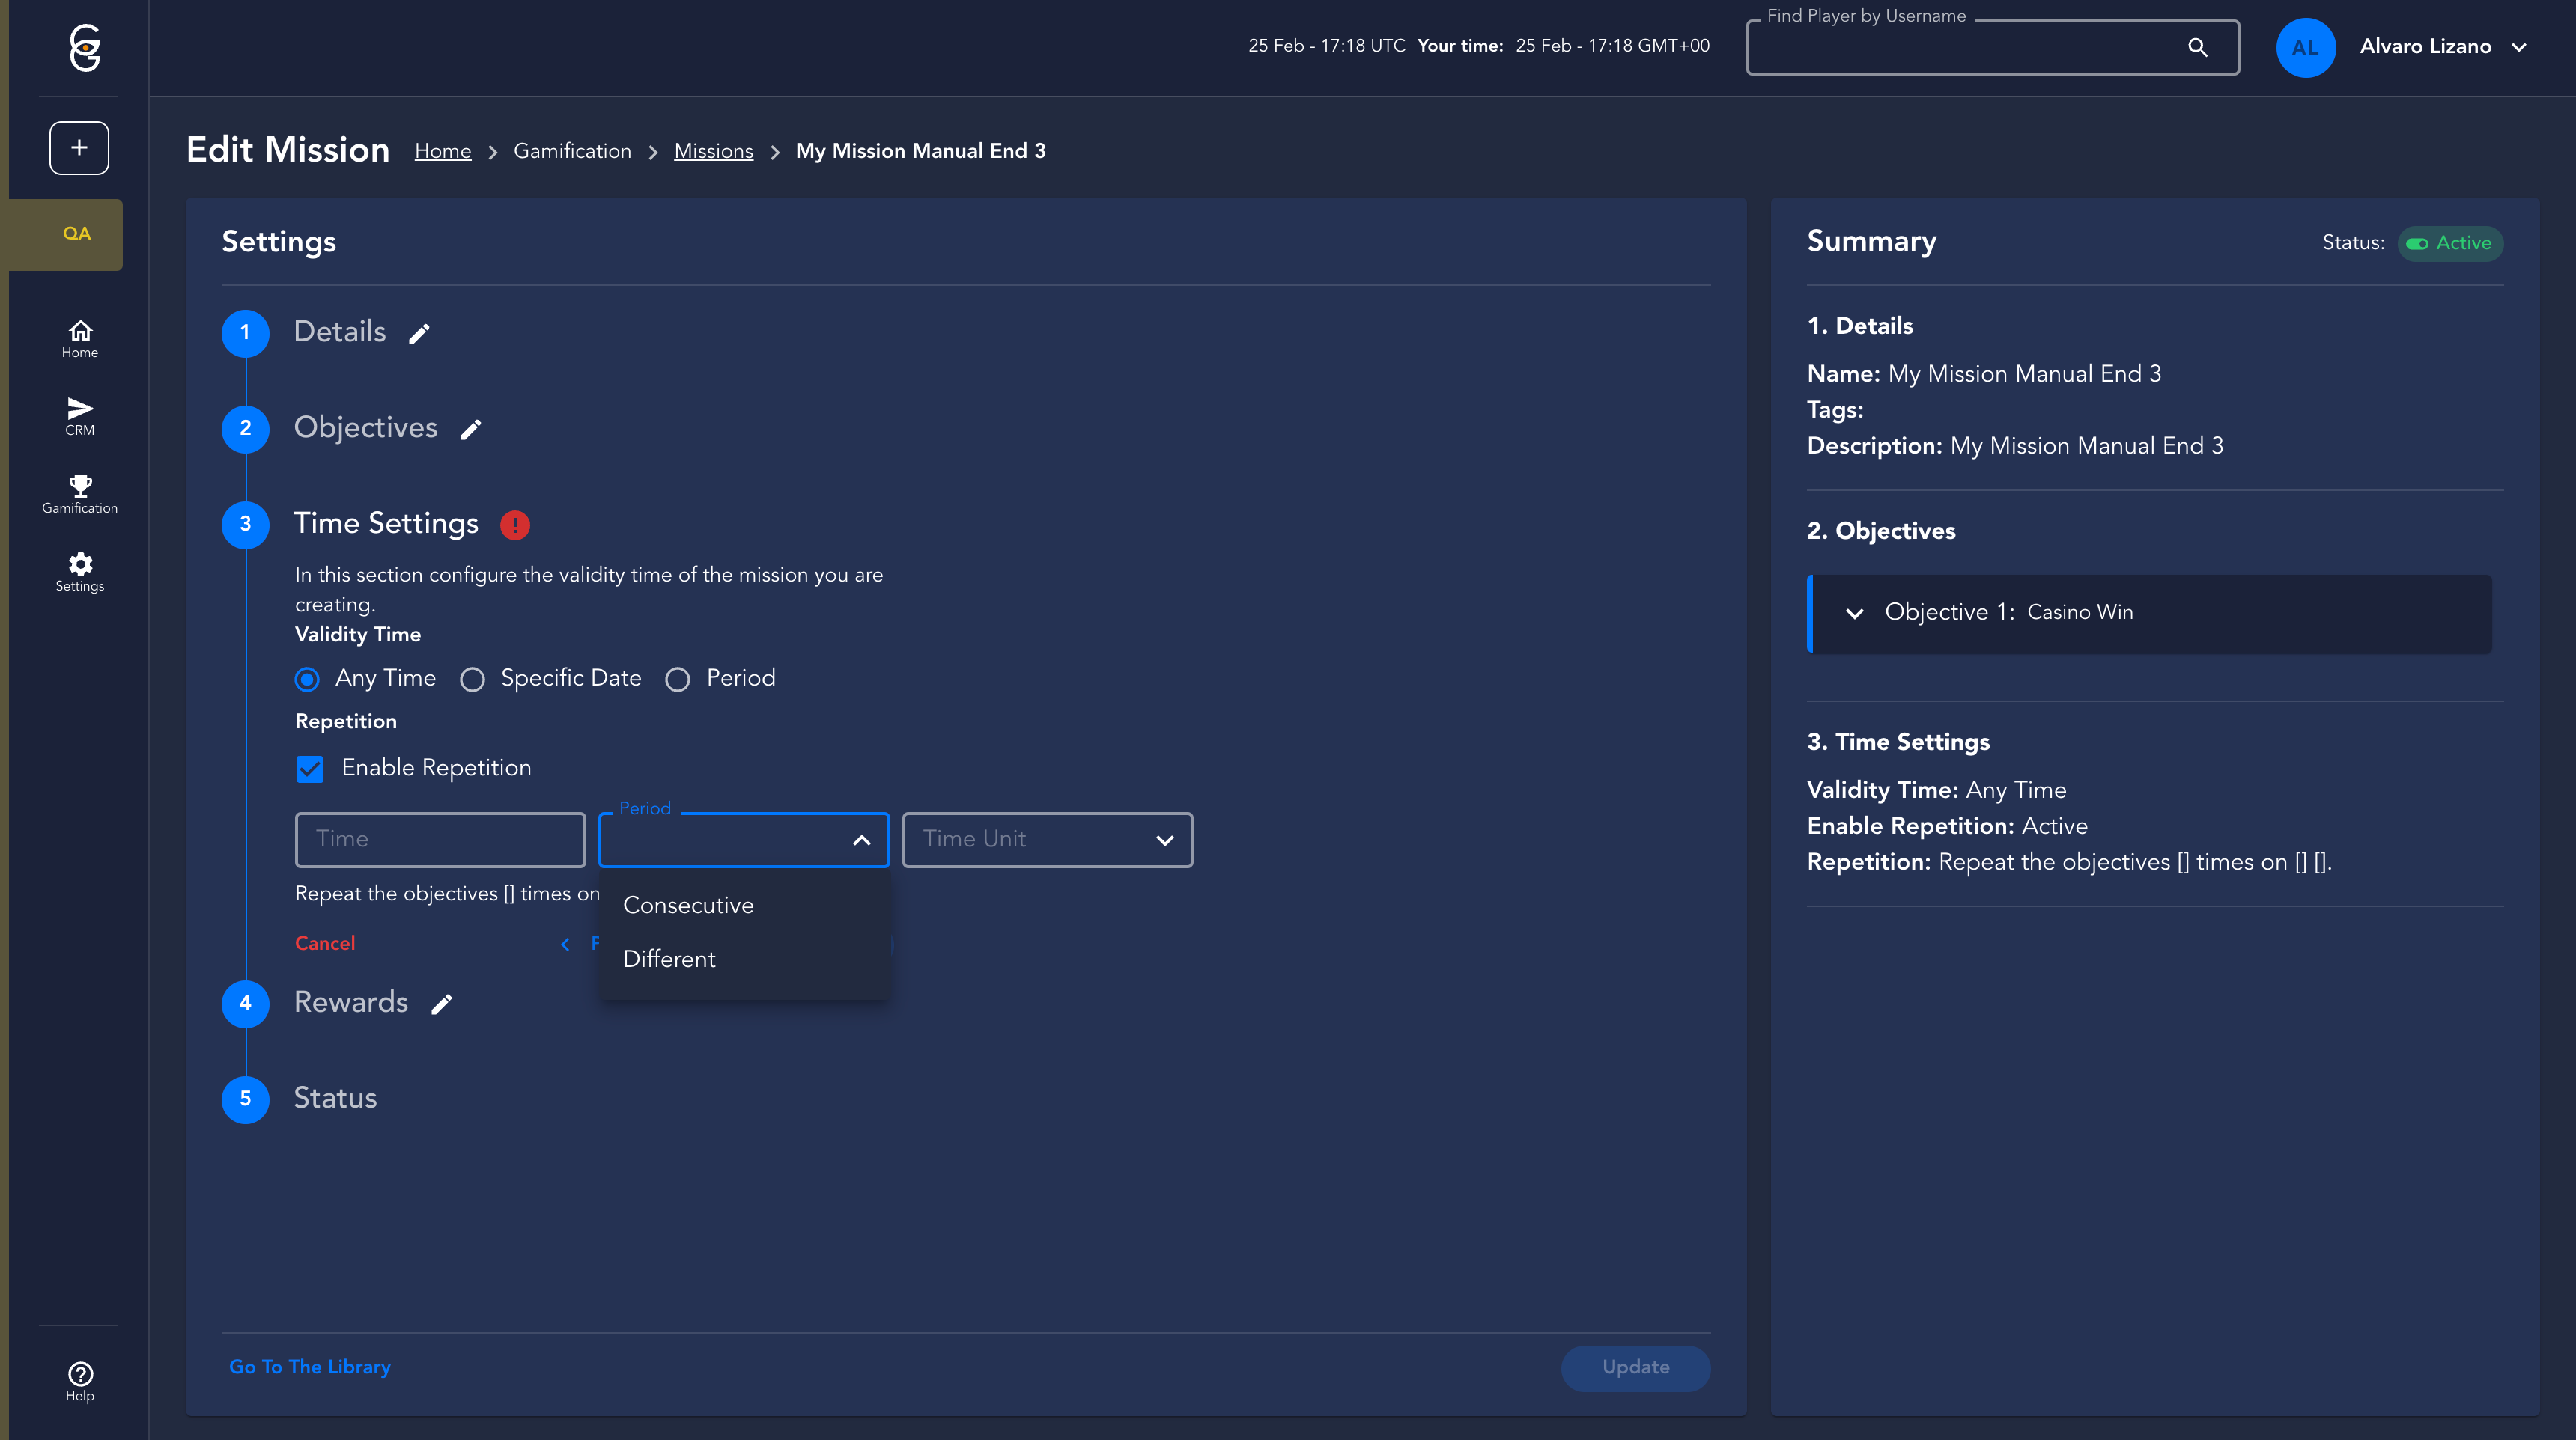2576x1440 pixels.
Task: Click the search magnifier icon
Action: [2197, 47]
